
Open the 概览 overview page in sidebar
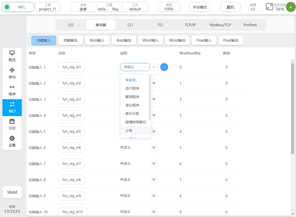click(x=12, y=55)
